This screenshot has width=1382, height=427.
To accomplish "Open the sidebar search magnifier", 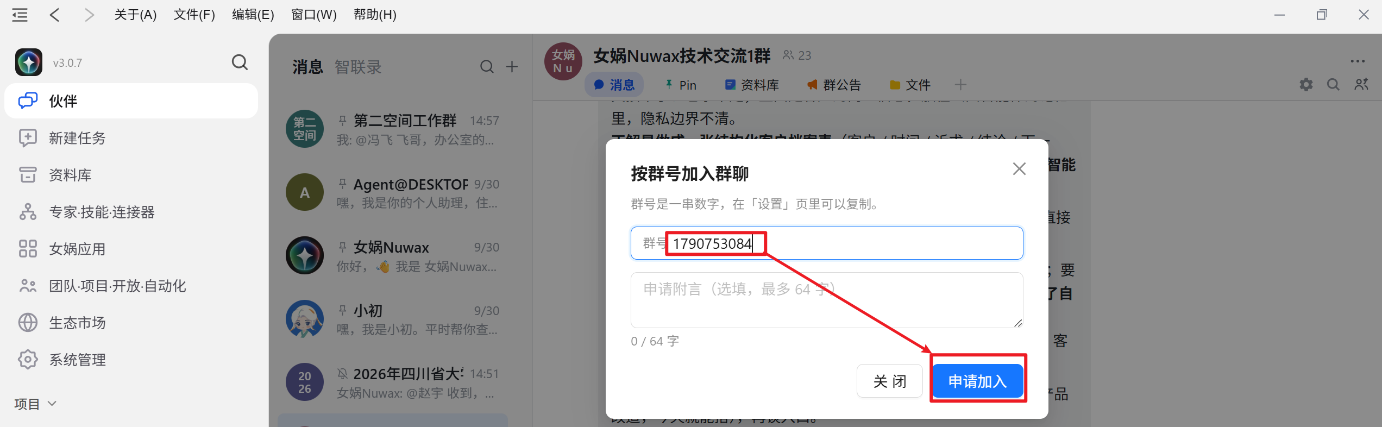I will [x=240, y=62].
